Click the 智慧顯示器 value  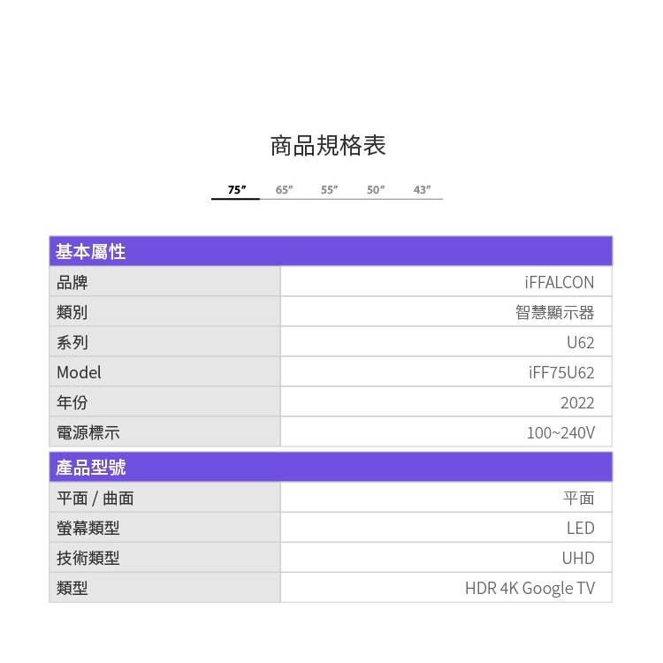point(555,312)
